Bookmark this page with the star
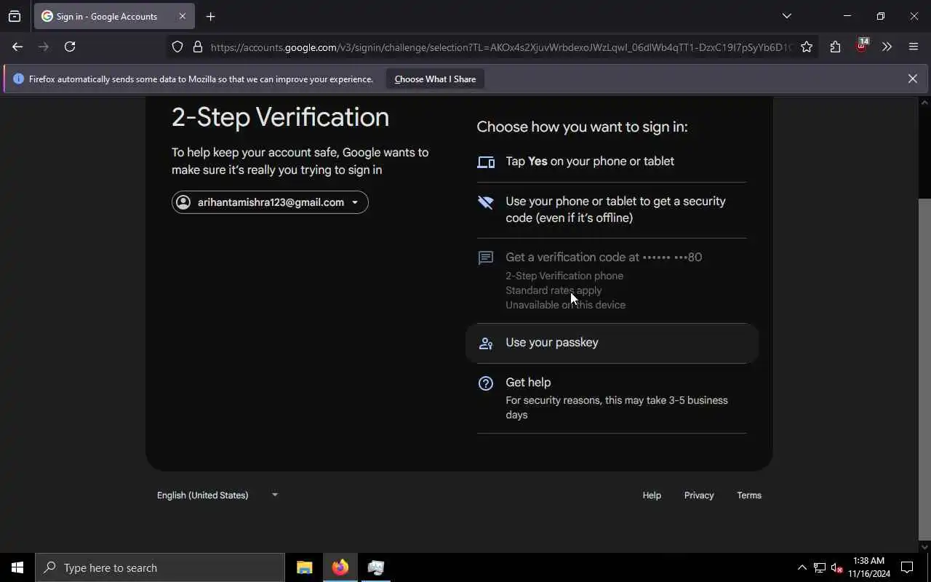Viewport: 931px width, 582px height. pos(807,47)
